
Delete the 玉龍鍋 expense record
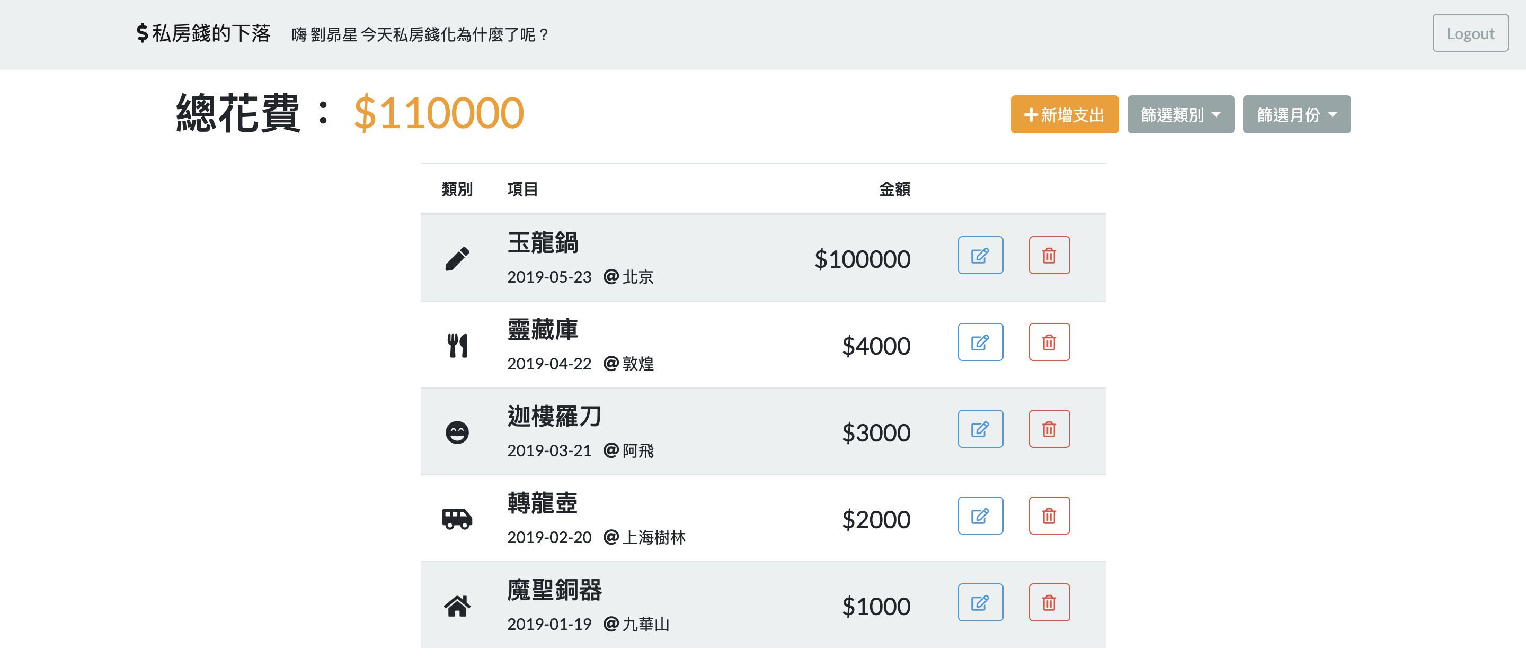click(1049, 255)
